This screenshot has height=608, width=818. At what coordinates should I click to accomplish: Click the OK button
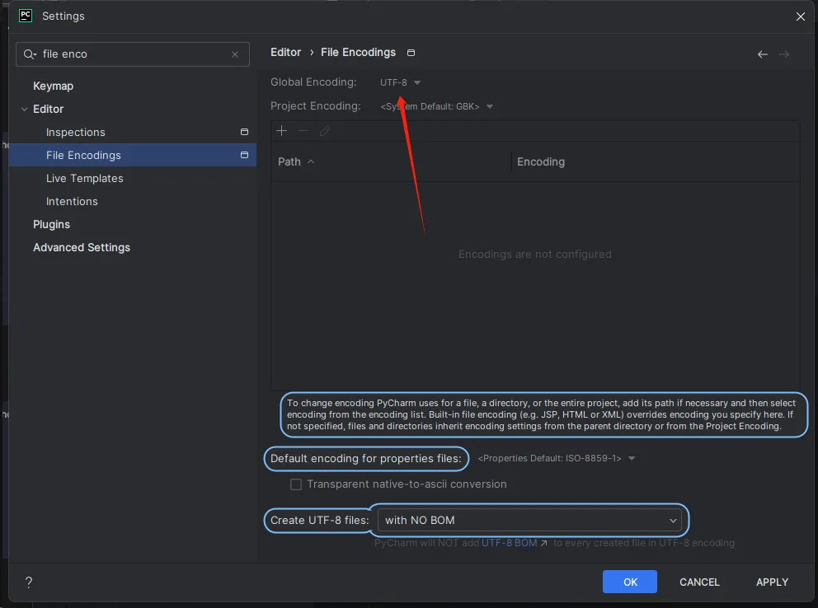pyautogui.click(x=630, y=582)
